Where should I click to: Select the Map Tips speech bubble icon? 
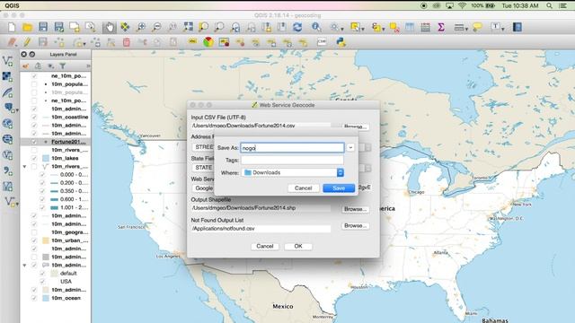(477, 27)
